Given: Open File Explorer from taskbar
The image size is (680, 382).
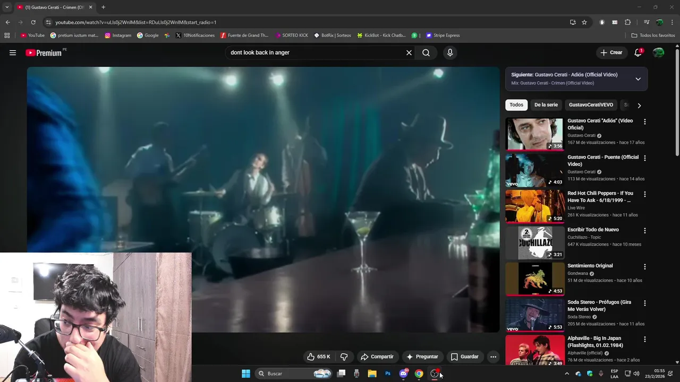Looking at the screenshot, I should click(x=372, y=374).
